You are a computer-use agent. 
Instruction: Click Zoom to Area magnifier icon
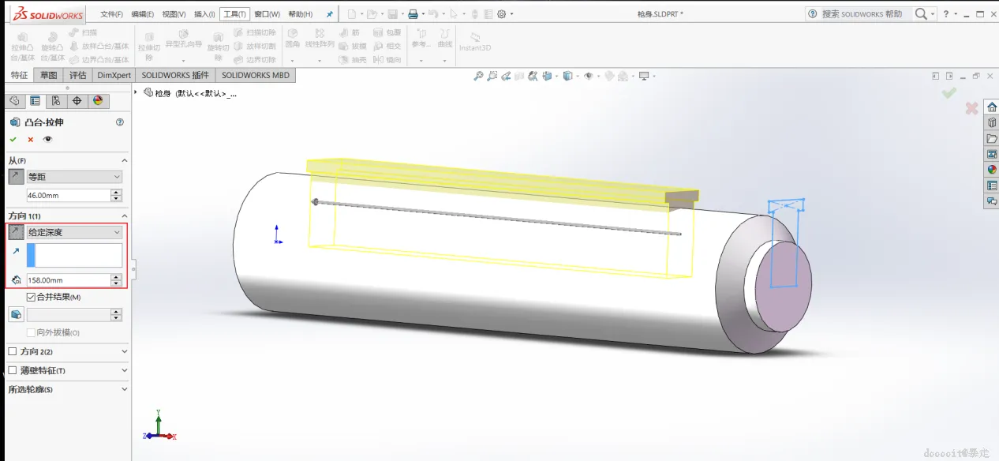492,76
